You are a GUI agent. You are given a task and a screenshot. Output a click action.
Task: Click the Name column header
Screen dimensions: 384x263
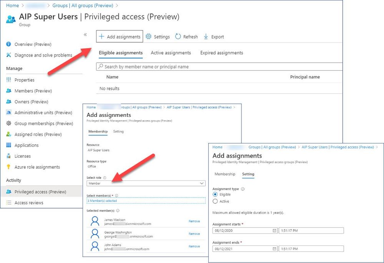click(112, 77)
